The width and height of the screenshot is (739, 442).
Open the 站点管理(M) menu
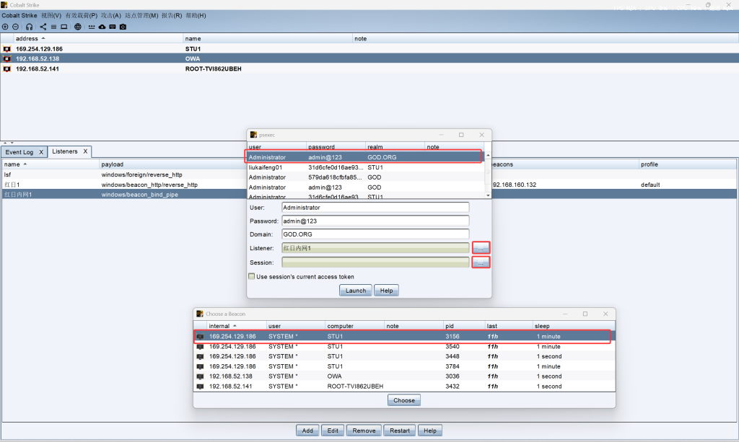tap(141, 16)
